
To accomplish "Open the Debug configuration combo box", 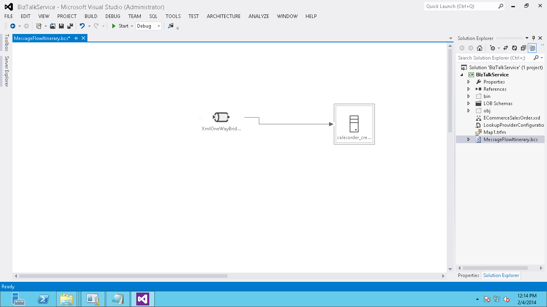I will pos(148,26).
